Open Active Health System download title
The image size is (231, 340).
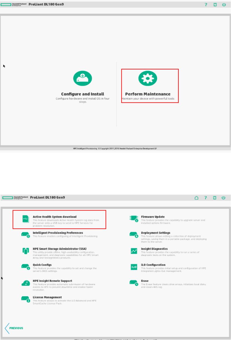(54, 217)
